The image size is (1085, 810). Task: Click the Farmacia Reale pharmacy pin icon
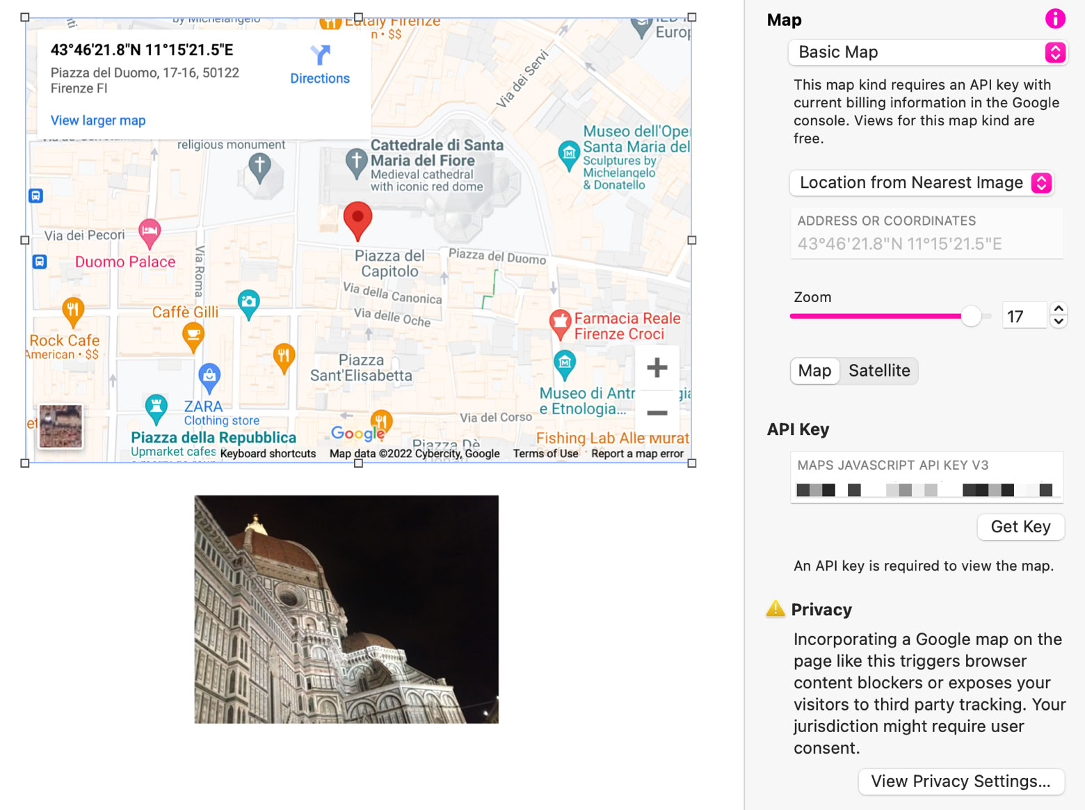pyautogui.click(x=560, y=323)
